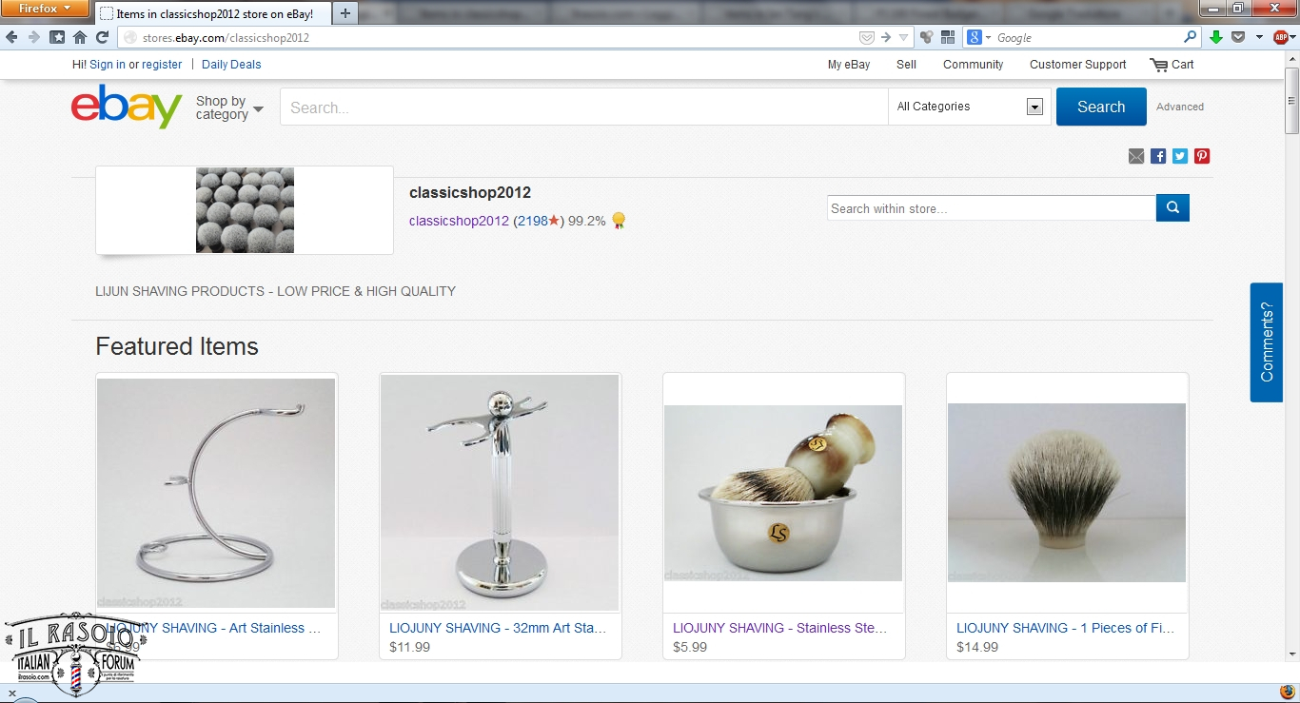Open the classicshop2012 seller profile link

coord(459,221)
